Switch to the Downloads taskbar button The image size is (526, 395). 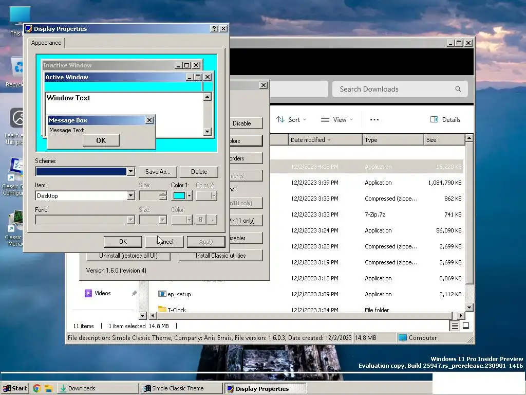click(x=98, y=388)
